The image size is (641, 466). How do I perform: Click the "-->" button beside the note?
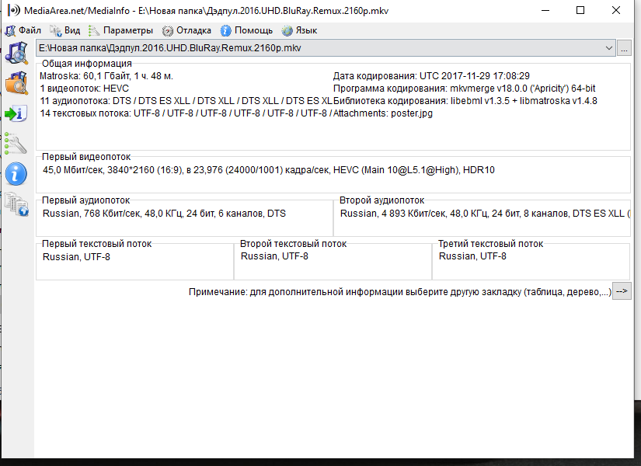click(x=622, y=292)
